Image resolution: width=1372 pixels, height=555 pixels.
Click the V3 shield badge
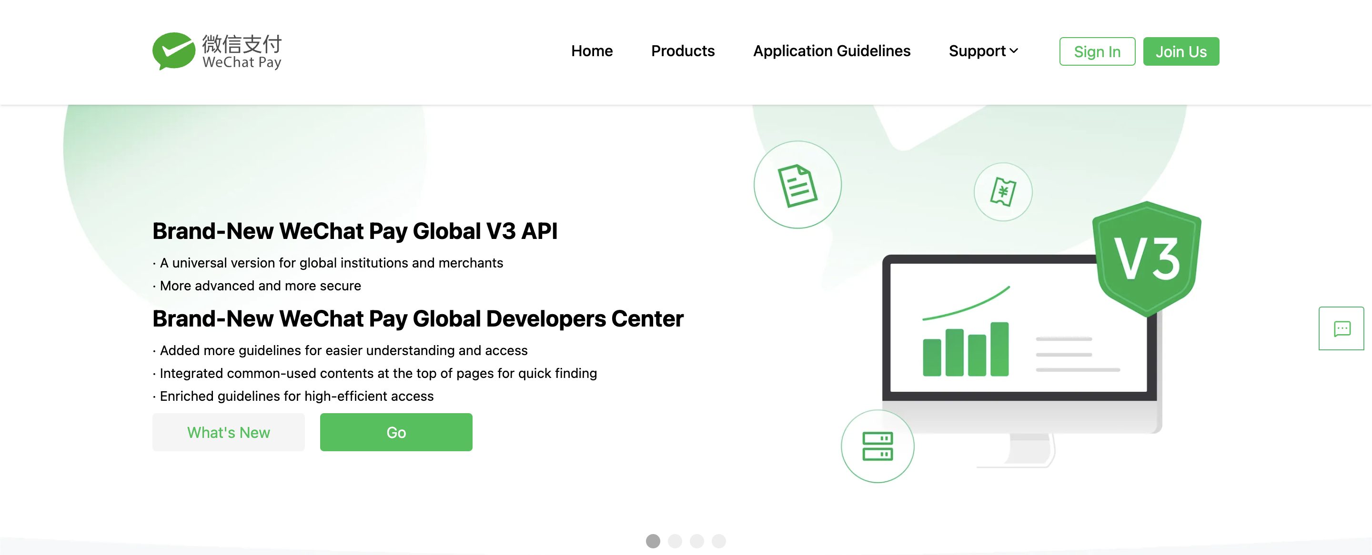pyautogui.click(x=1147, y=258)
